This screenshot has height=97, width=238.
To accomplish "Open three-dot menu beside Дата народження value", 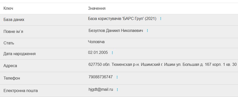I will click(112, 53).
